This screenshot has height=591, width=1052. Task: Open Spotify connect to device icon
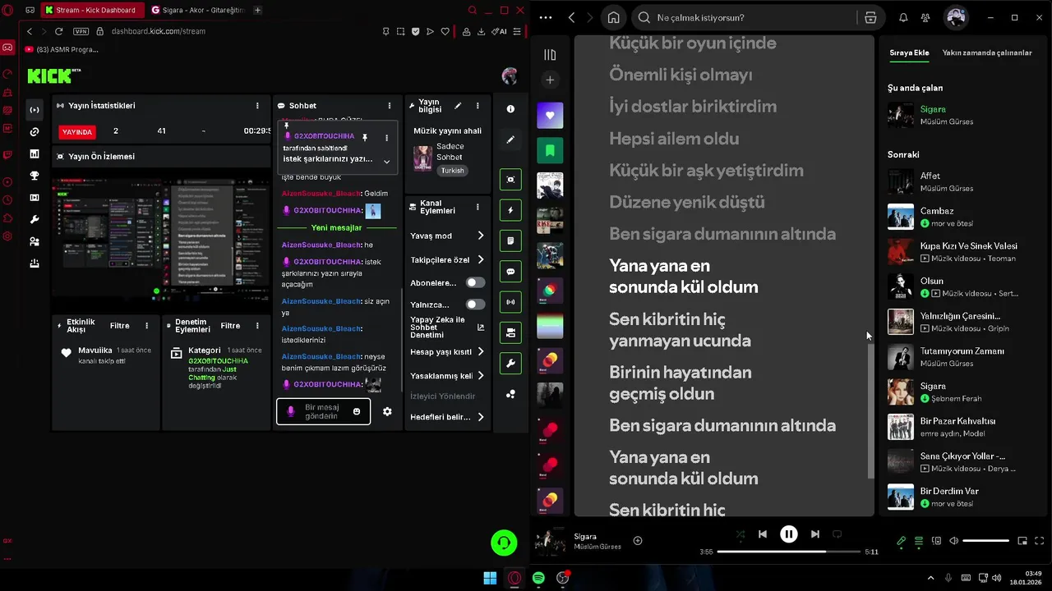click(x=936, y=541)
